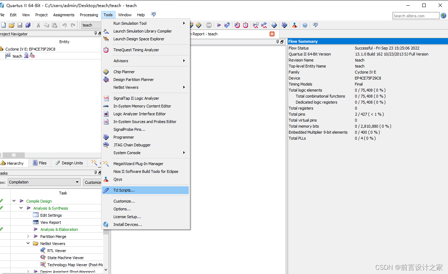
Task: Collapse the Compile Design task
Action: [x=14, y=201]
